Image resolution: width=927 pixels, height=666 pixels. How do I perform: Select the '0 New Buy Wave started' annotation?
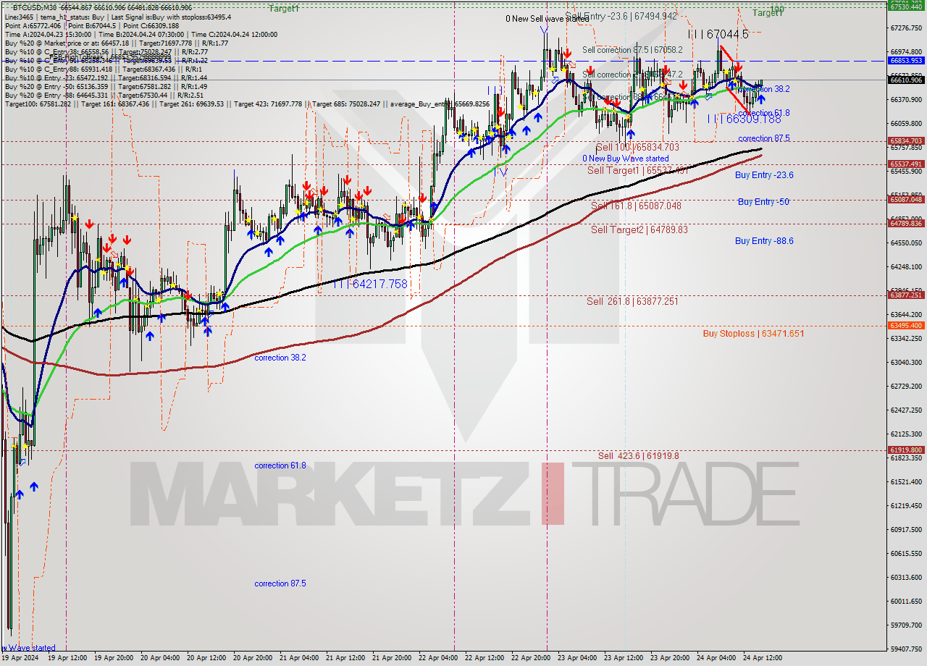626,159
